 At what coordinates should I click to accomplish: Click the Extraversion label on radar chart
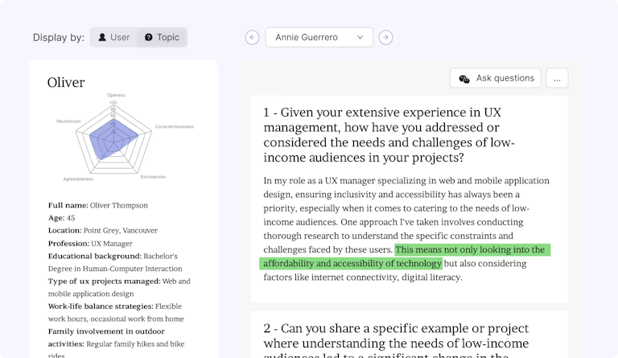[153, 176]
